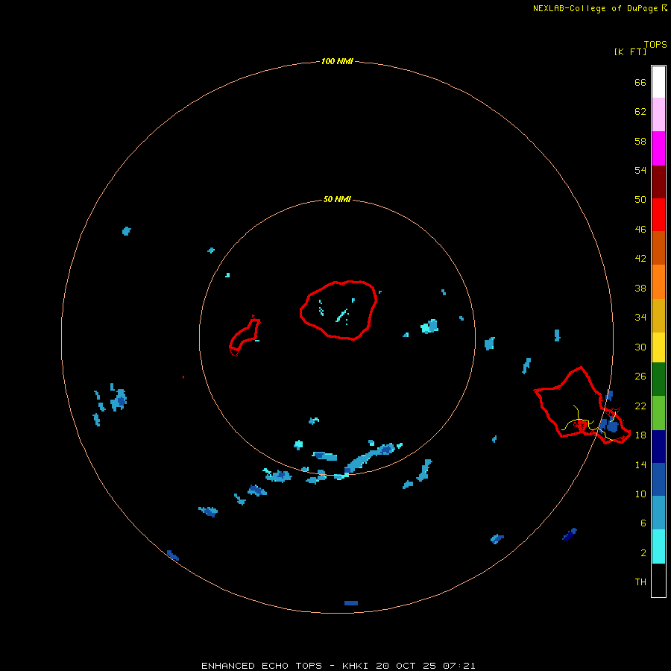
Task: Click the "[K FT]" units label
Action: [x=630, y=51]
